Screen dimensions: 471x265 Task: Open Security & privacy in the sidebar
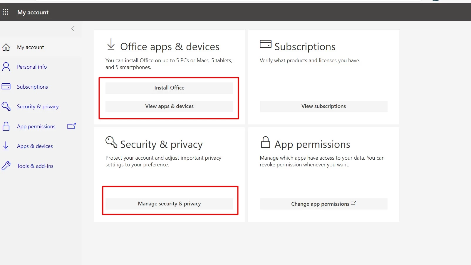click(38, 107)
